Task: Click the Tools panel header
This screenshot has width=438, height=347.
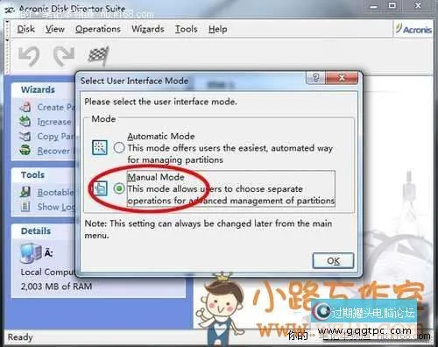Action: tap(32, 174)
